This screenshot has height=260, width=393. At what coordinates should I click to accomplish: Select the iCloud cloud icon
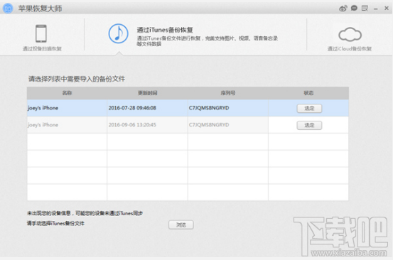coord(350,35)
